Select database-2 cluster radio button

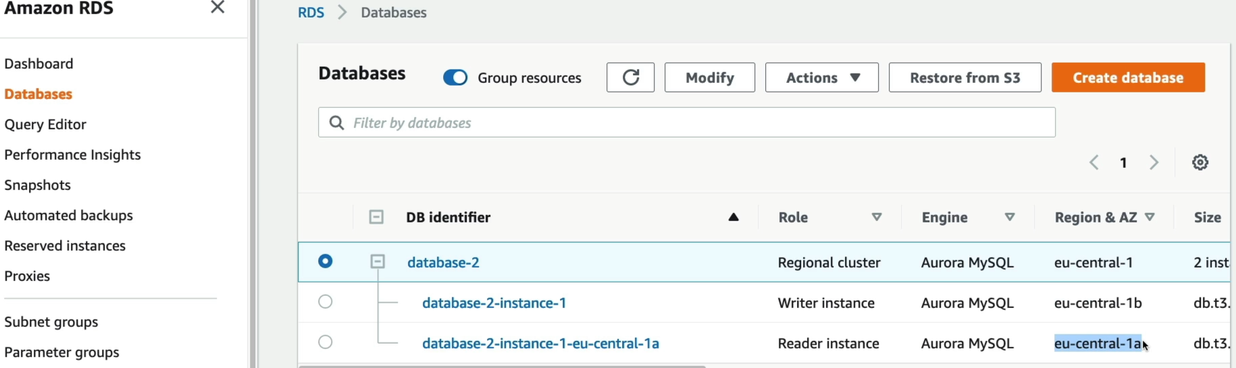pos(326,261)
